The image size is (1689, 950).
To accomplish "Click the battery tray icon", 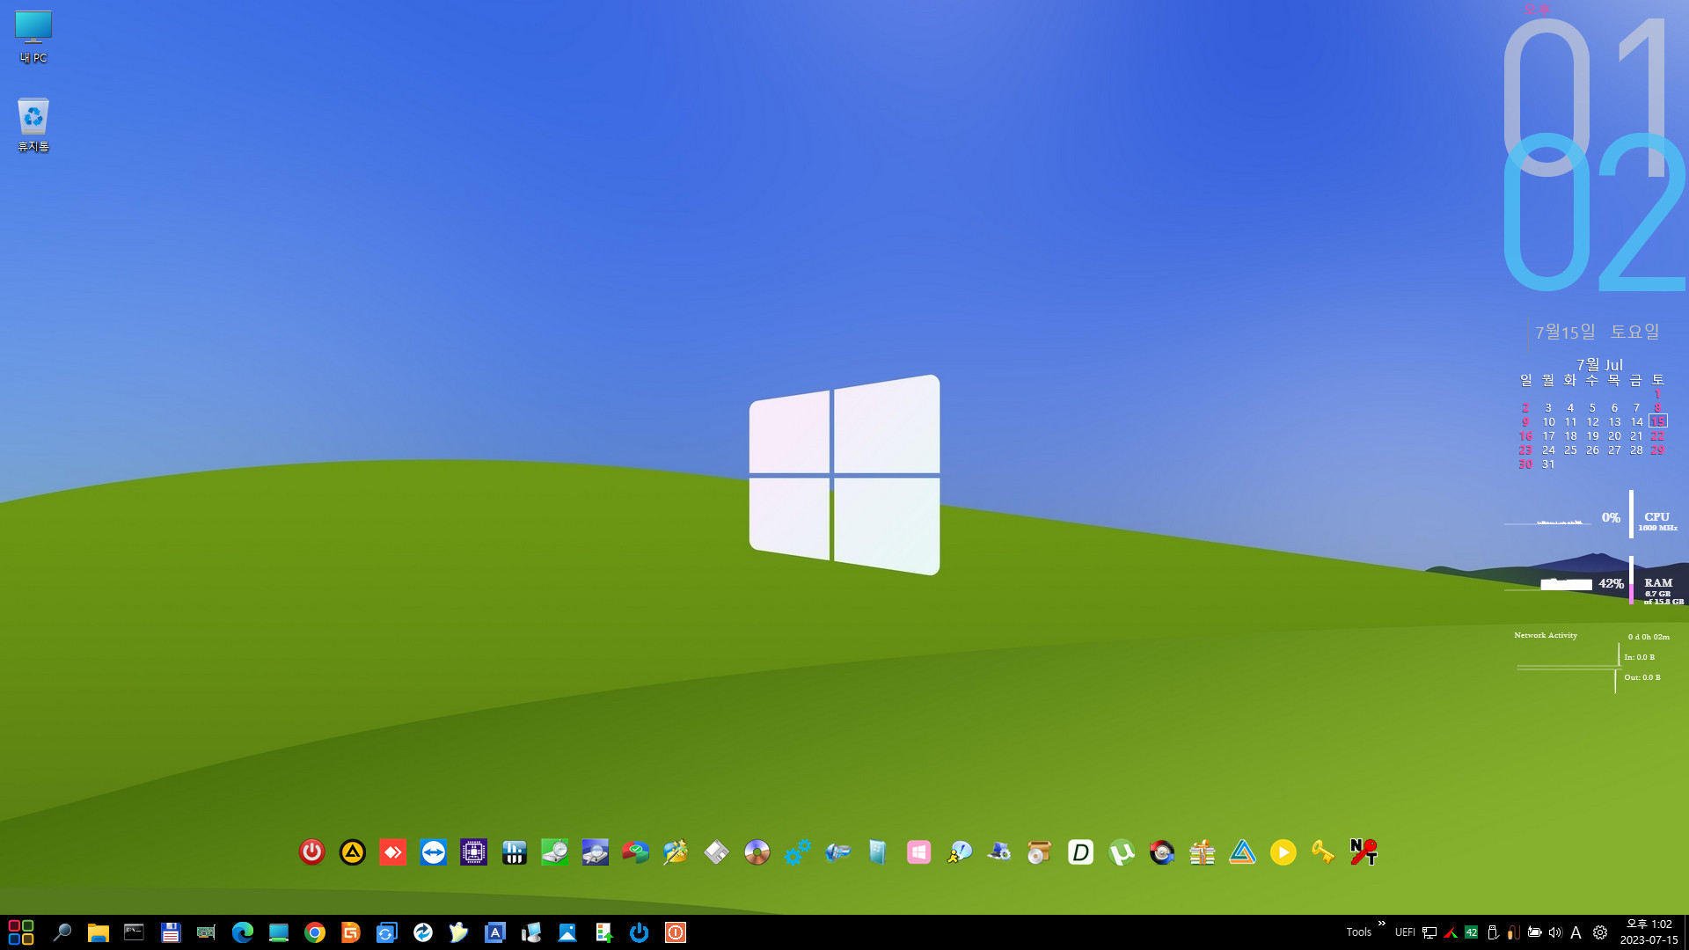I will point(1534,932).
